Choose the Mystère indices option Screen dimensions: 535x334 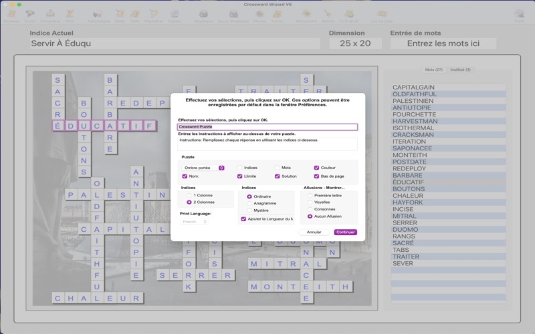pyautogui.click(x=249, y=210)
